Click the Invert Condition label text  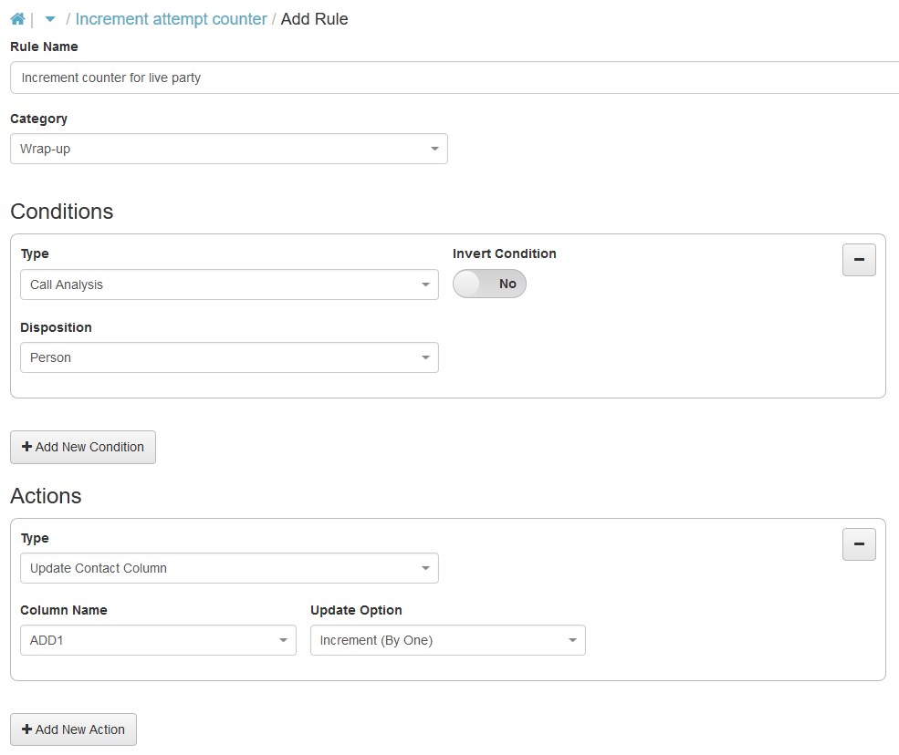pyautogui.click(x=504, y=253)
